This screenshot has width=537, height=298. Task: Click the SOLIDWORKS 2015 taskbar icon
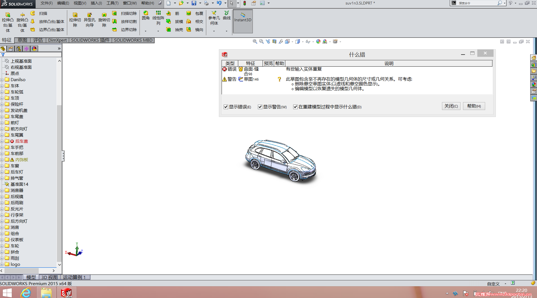point(67,292)
